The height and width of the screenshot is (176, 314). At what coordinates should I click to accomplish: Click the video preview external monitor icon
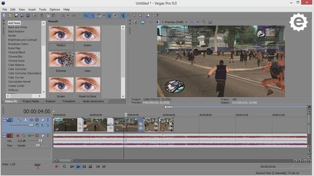coord(143,22)
